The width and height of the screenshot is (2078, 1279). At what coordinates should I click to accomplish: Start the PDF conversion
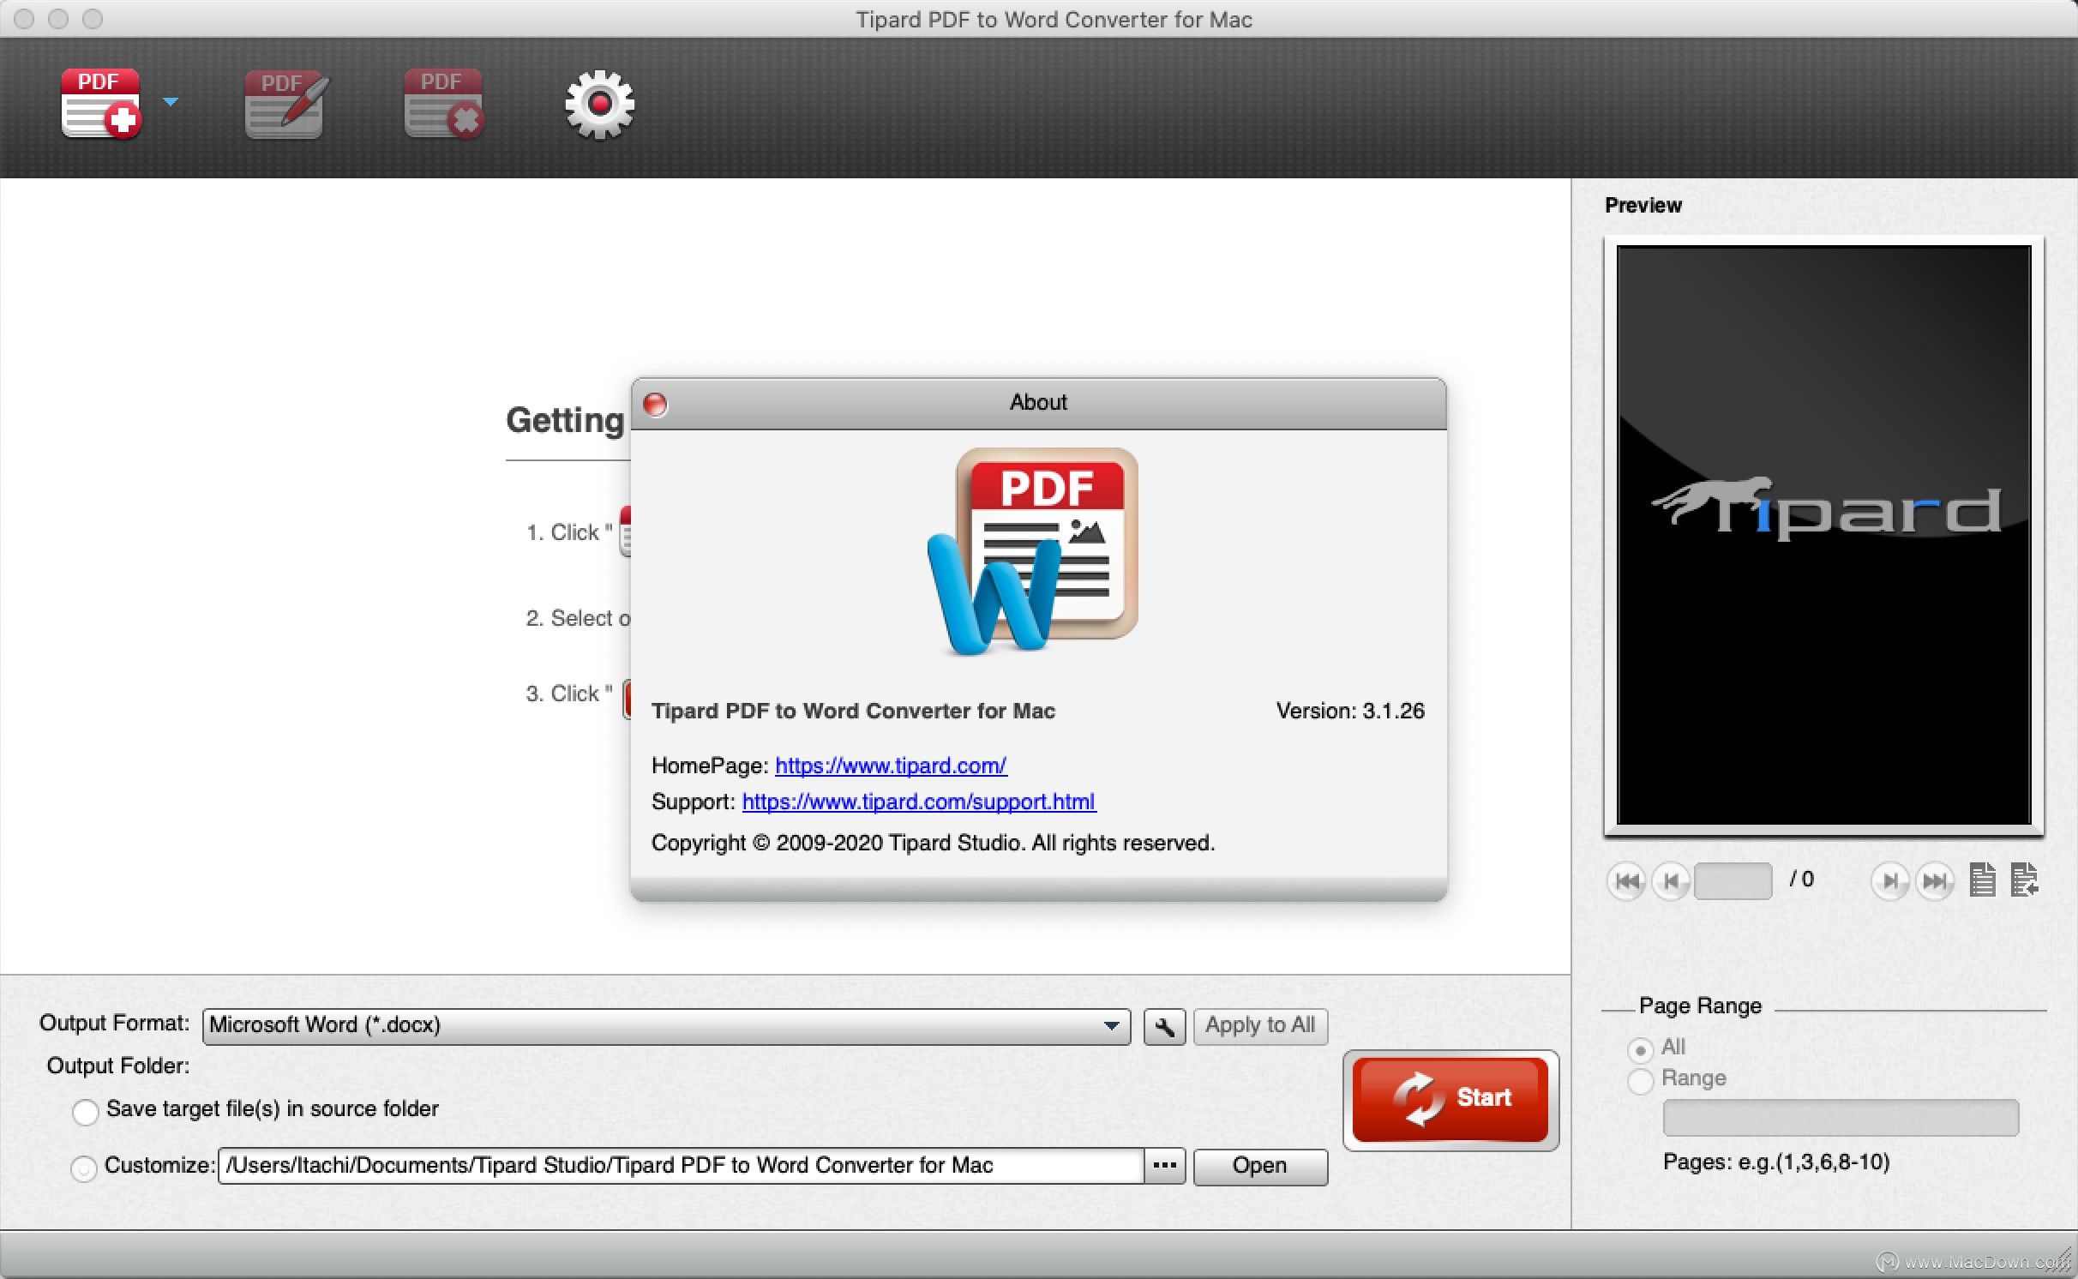coord(1450,1099)
